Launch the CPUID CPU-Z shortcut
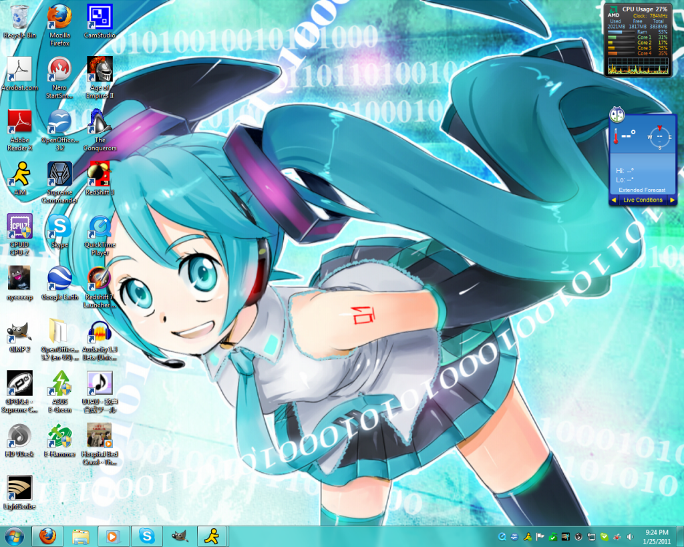Screen dimensions: 684x547 [19, 235]
